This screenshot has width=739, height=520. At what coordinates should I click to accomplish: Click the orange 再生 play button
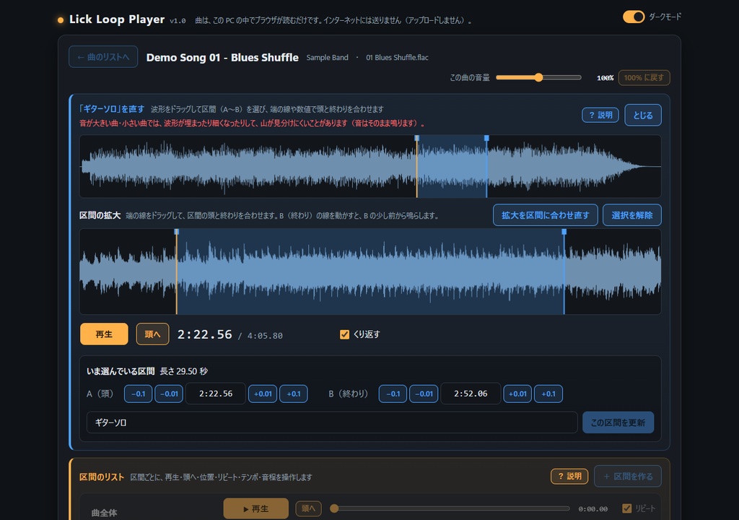[104, 334]
